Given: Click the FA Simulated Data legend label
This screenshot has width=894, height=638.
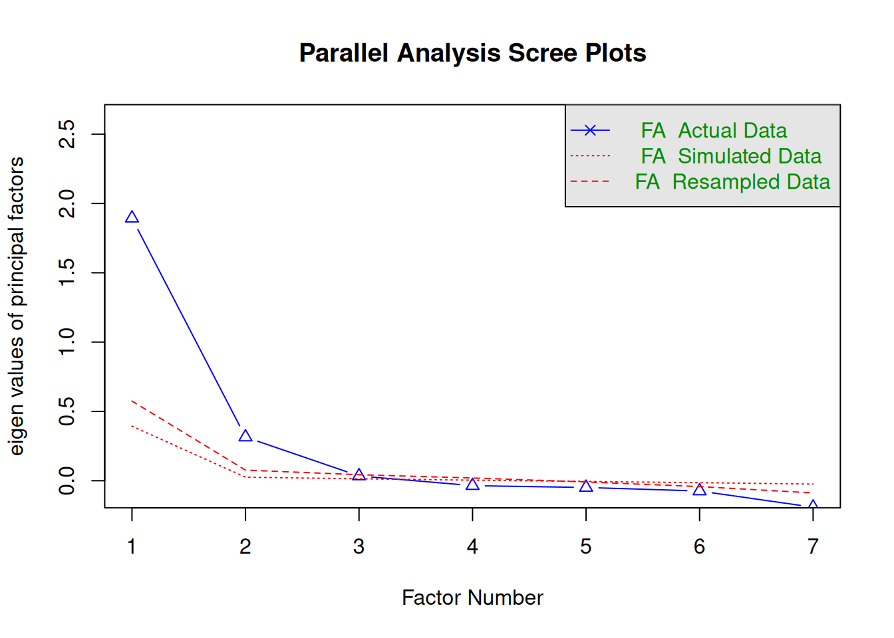Looking at the screenshot, I should [731, 156].
